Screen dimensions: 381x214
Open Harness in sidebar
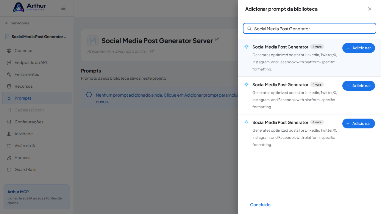coord(37,158)
